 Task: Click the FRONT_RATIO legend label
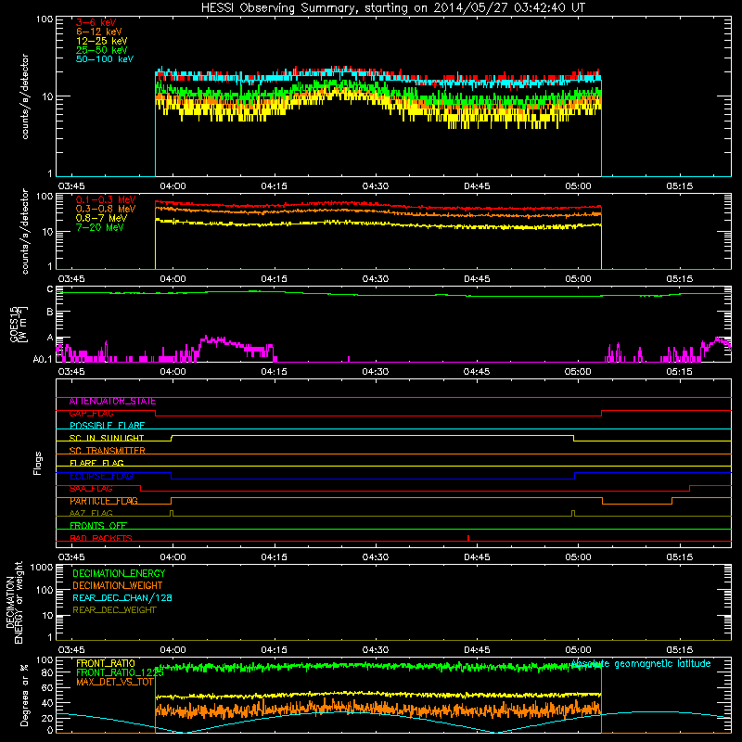point(106,663)
